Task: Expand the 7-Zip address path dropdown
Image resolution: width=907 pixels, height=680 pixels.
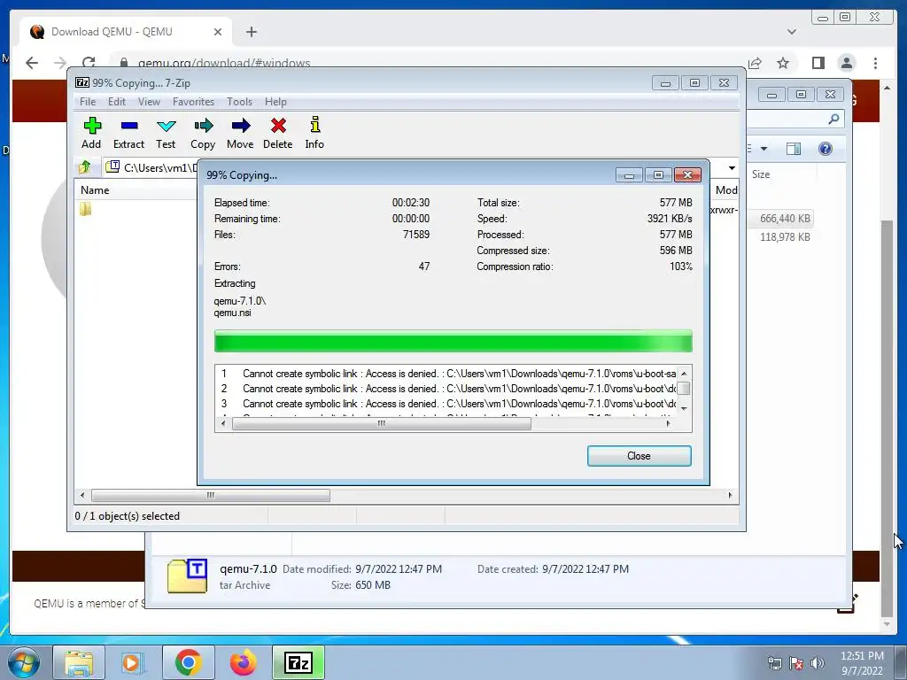Action: (x=732, y=167)
